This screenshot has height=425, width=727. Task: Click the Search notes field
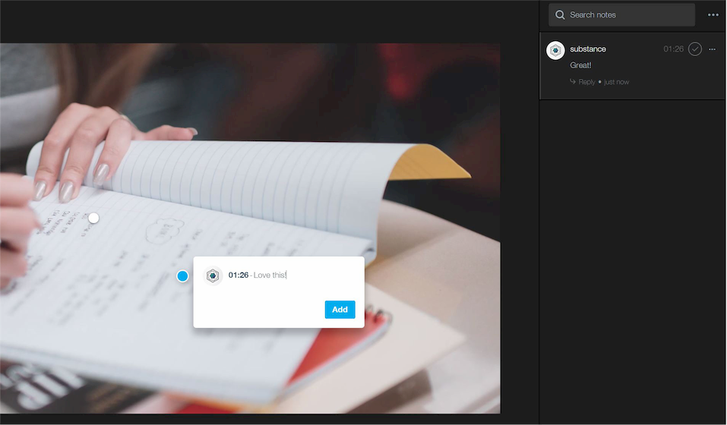tap(621, 15)
